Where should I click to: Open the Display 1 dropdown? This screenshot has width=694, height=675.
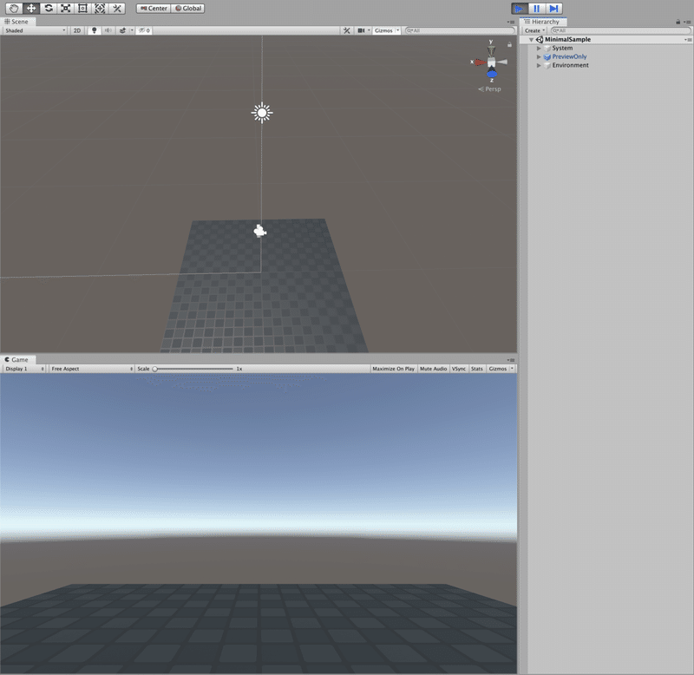tap(24, 369)
